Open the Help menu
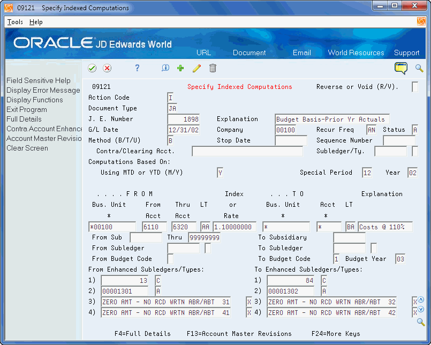 pos(36,22)
